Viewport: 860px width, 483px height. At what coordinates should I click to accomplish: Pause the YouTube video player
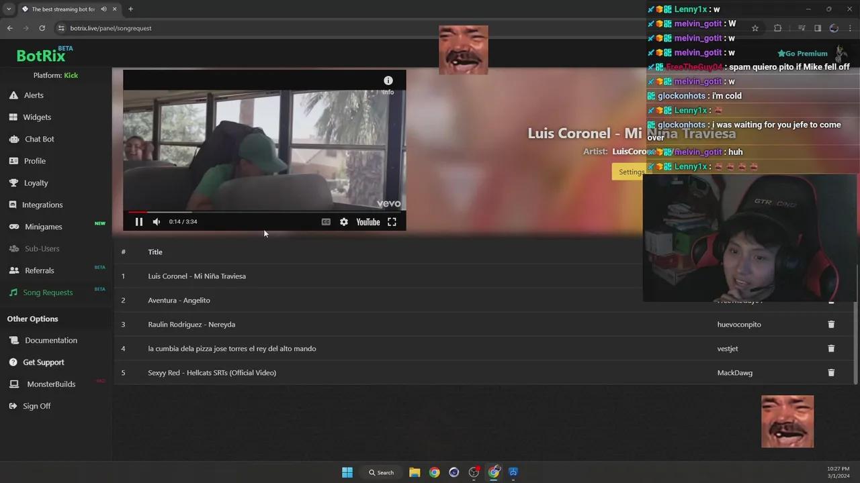coord(139,222)
